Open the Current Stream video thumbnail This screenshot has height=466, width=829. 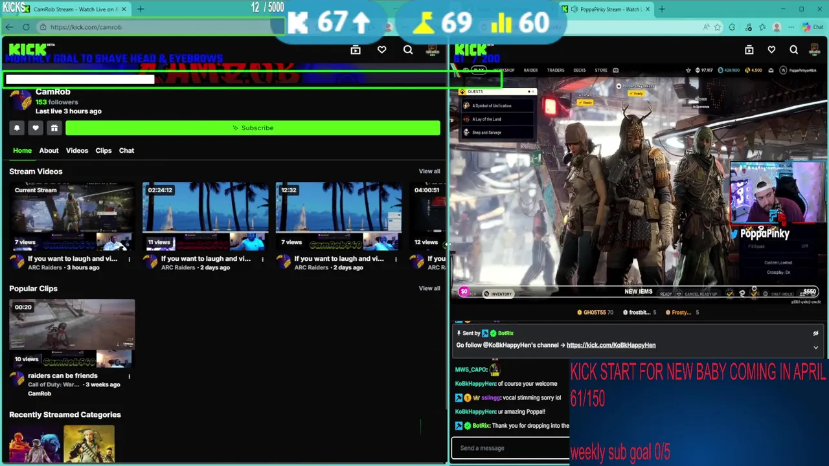(72, 217)
